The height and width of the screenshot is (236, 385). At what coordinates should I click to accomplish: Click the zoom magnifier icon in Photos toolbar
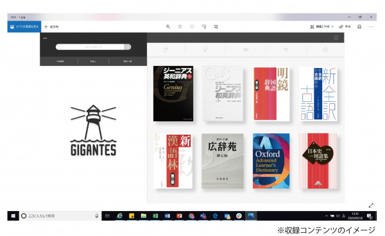[168, 26]
